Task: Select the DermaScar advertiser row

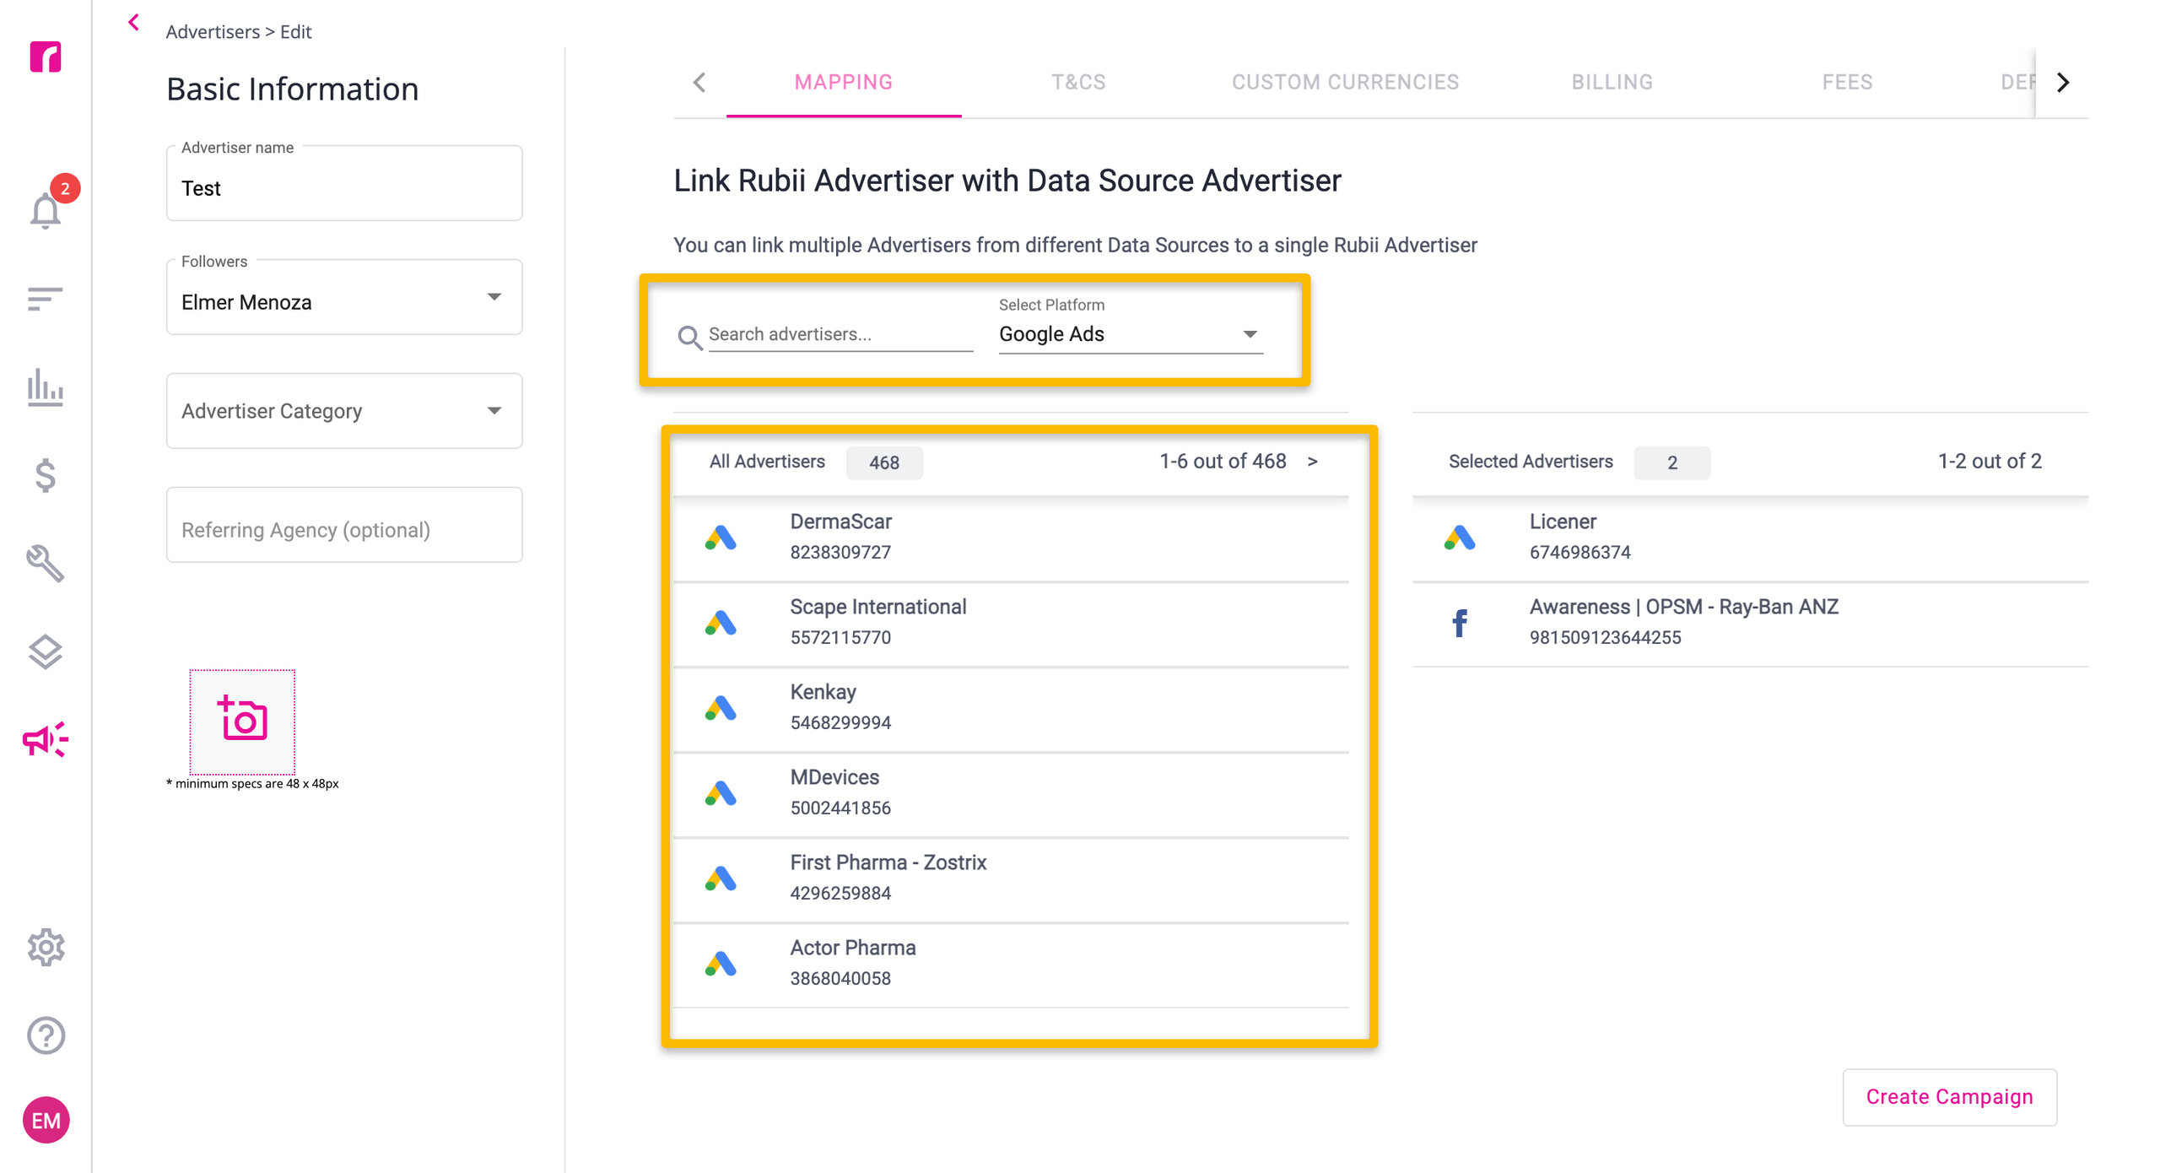Action: coord(1011,538)
